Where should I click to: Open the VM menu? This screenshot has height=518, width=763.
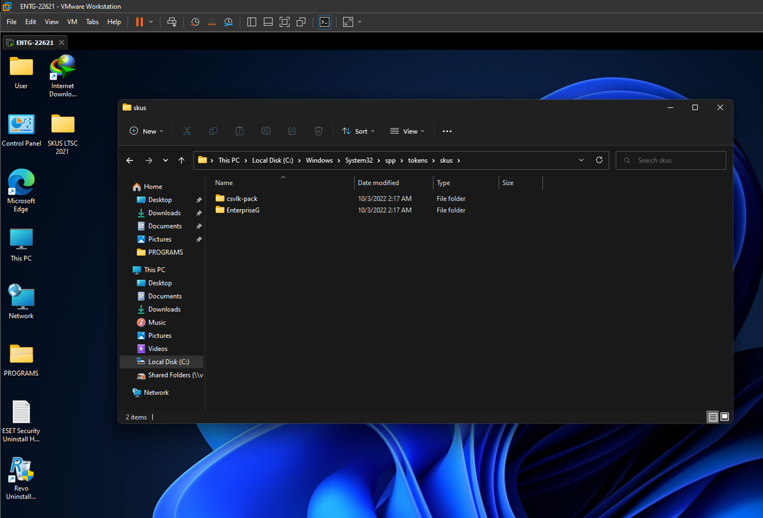72,22
